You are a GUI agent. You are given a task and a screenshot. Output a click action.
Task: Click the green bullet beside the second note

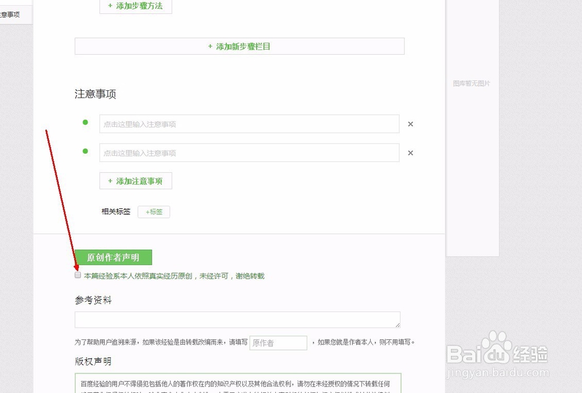click(x=85, y=151)
